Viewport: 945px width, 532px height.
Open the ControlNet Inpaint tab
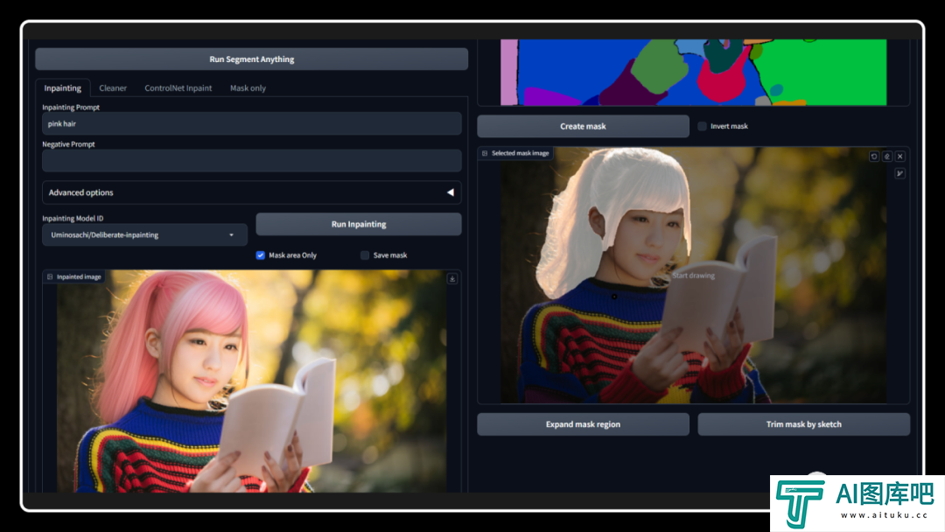point(178,88)
